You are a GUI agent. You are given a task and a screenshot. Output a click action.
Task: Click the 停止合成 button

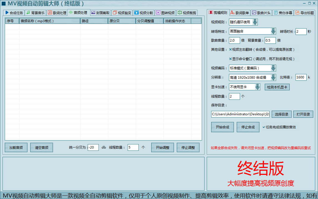(x=248, y=127)
